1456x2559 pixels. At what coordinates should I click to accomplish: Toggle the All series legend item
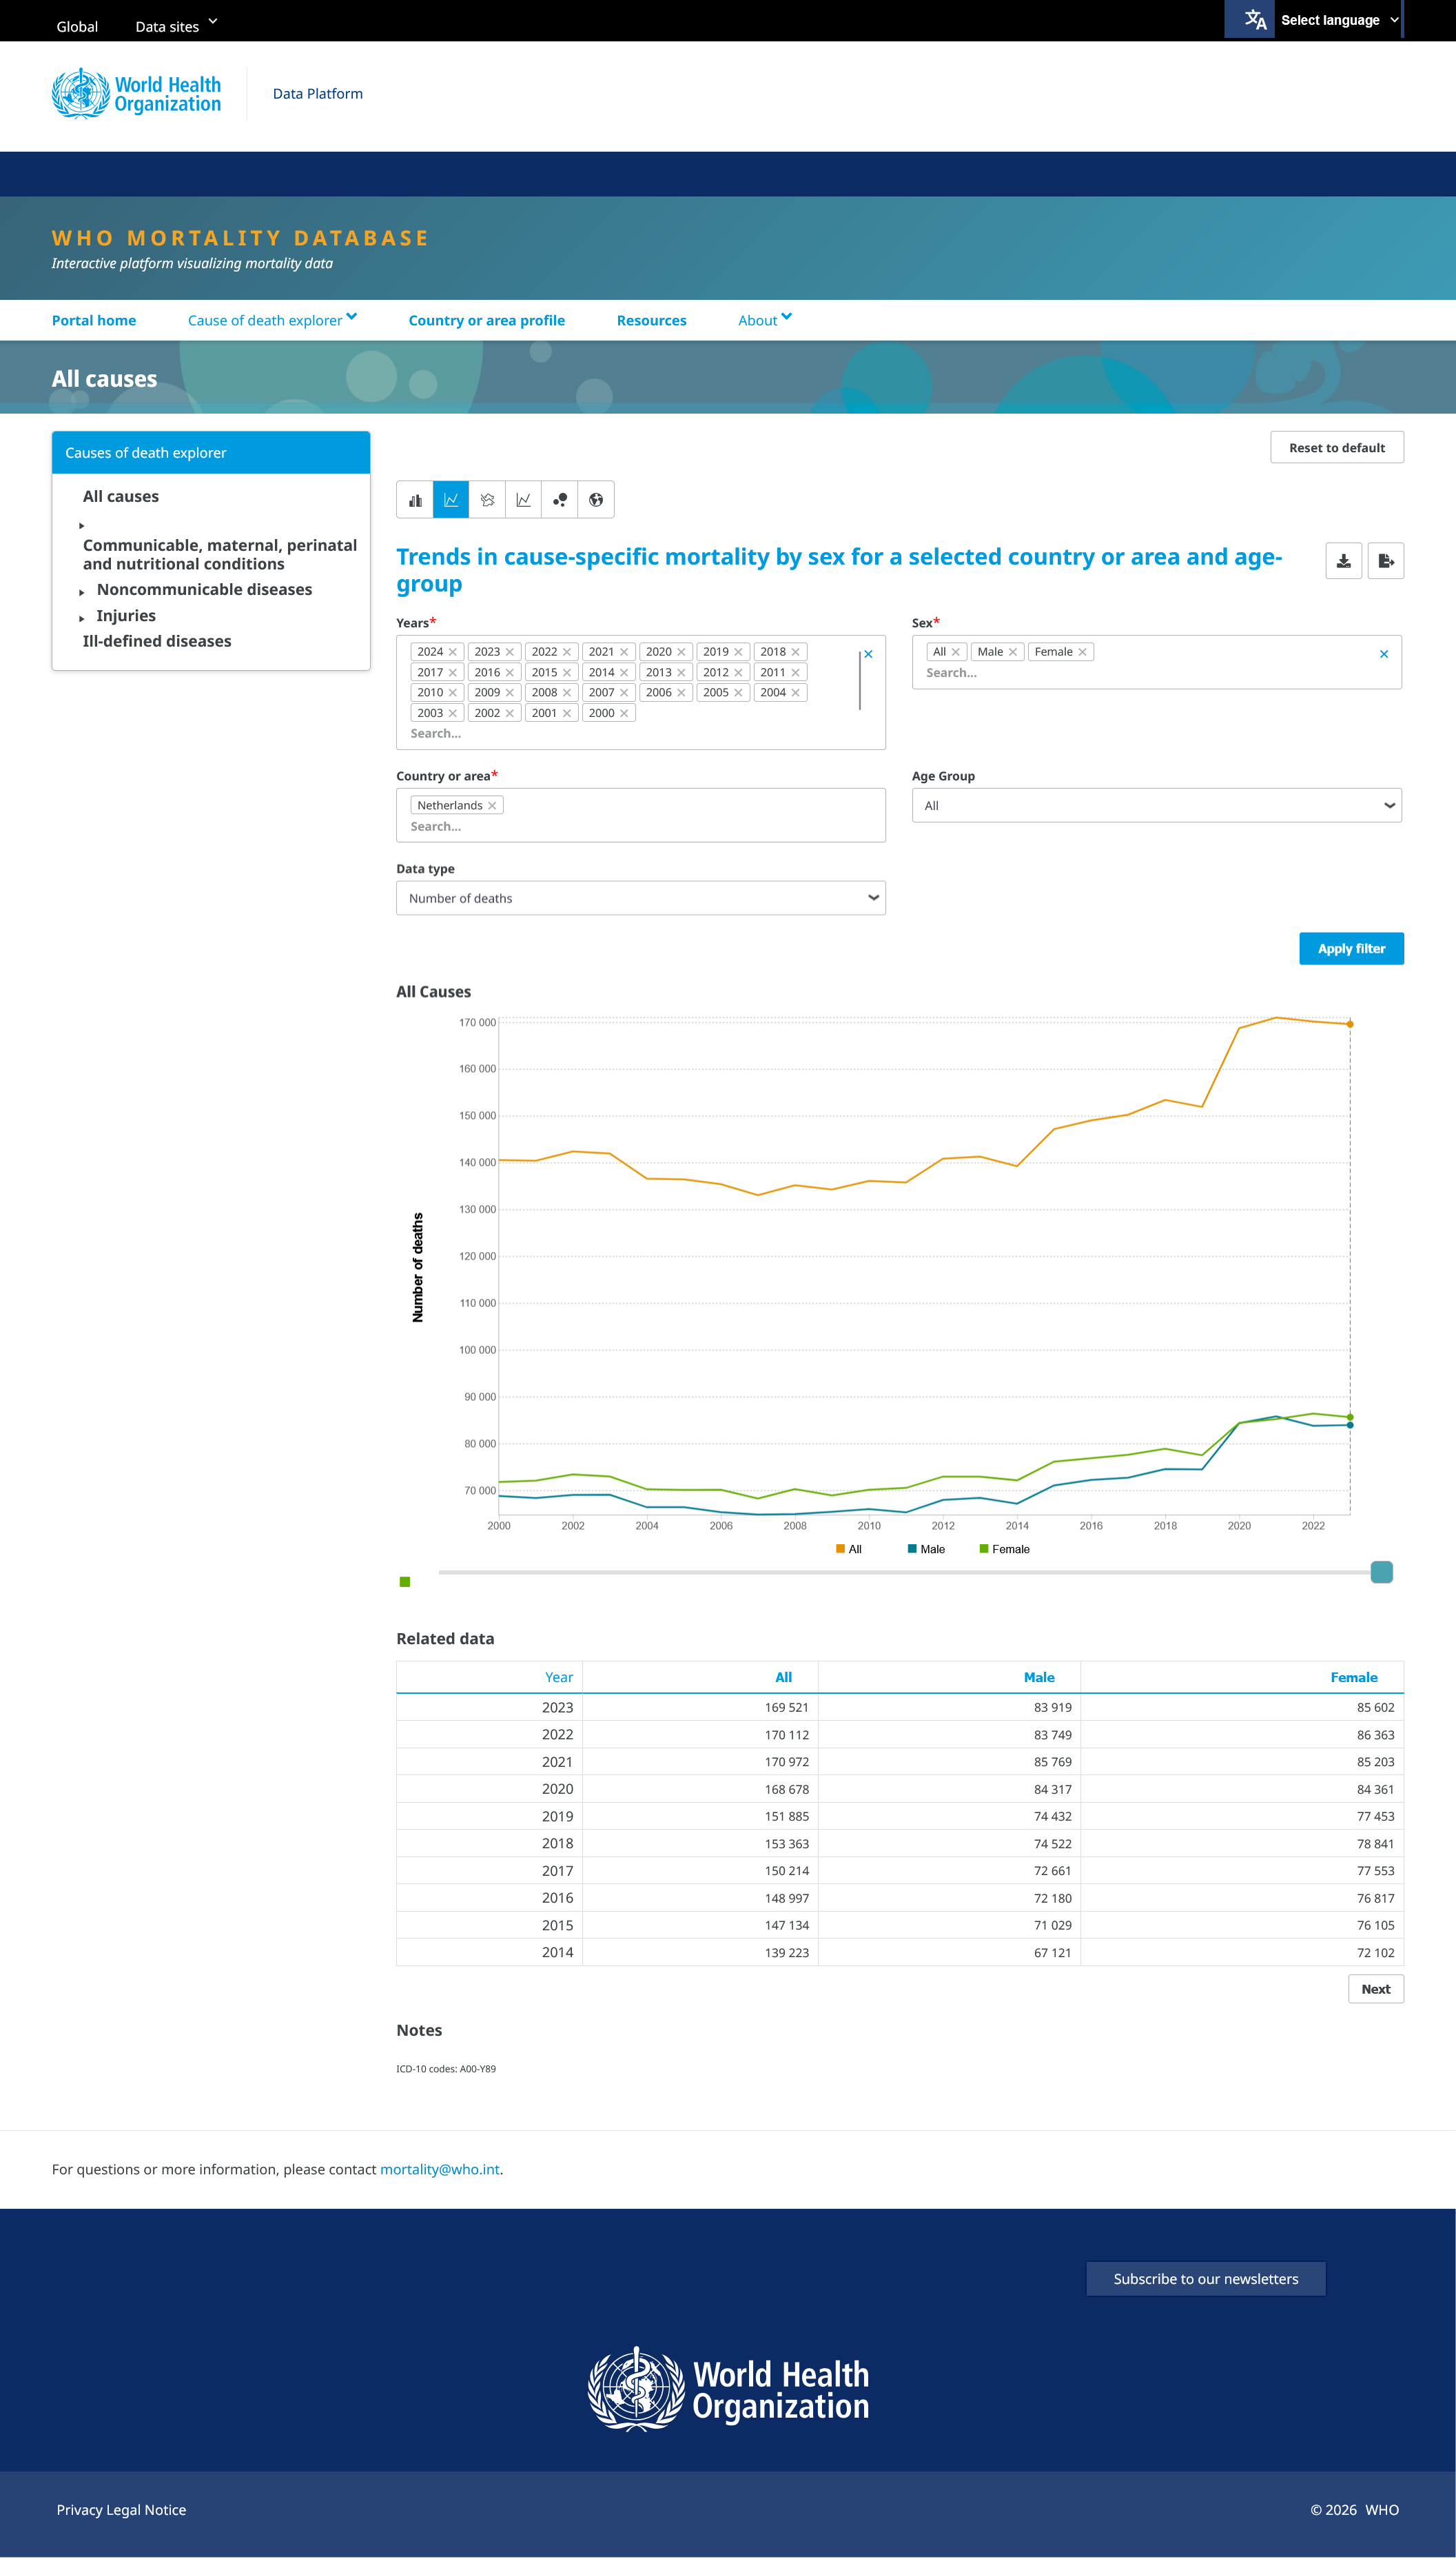coord(848,1550)
